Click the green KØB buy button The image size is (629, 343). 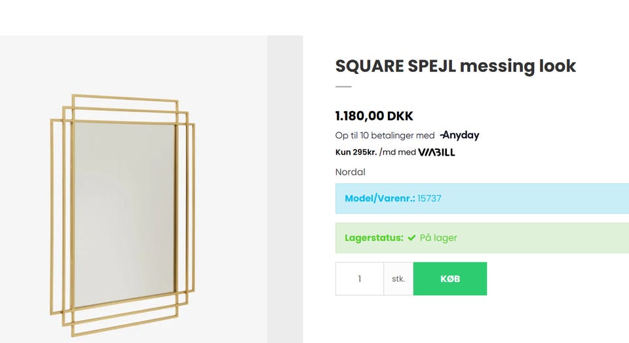449,279
